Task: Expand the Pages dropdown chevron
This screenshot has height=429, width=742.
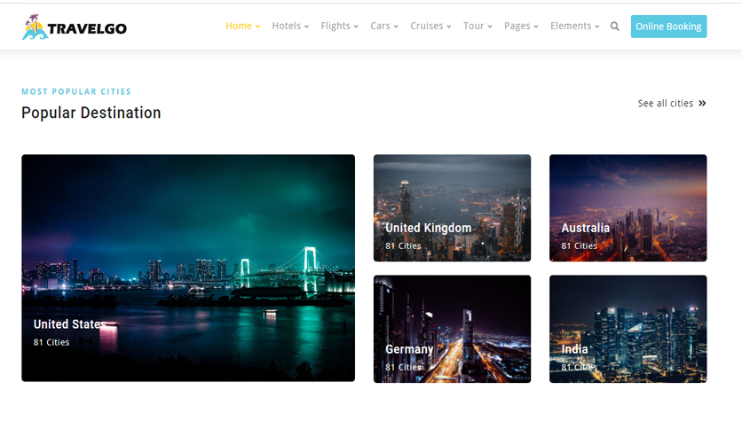Action: point(536,27)
